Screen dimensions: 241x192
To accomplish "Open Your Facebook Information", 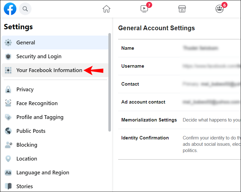I will pos(55,70).
